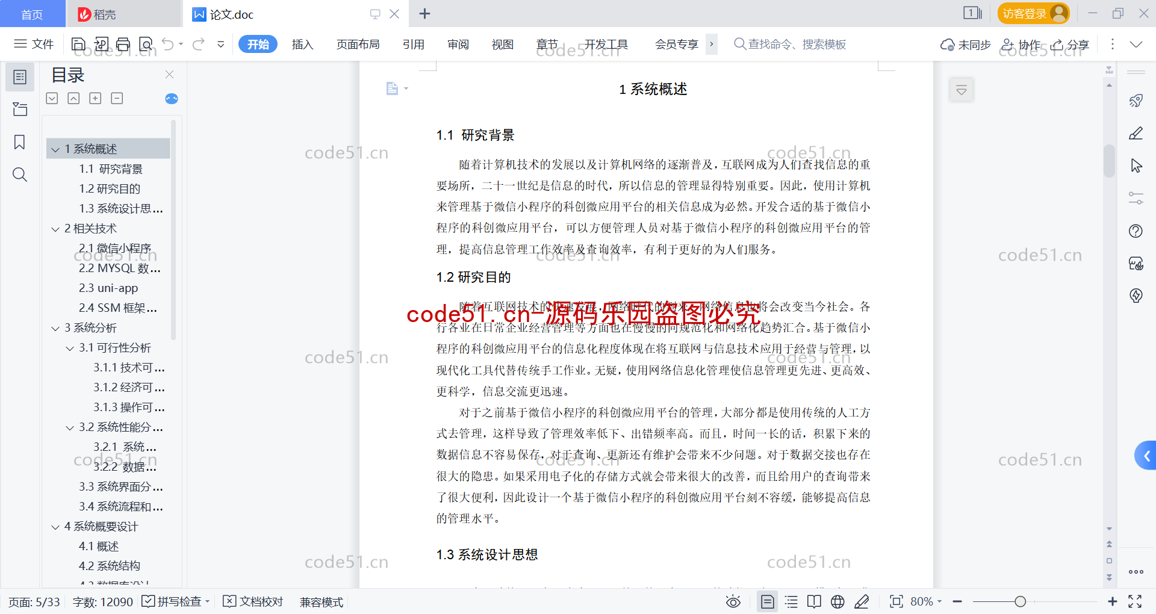
Task: Collapse the 3.2 系统性能分 node
Action: 70,427
